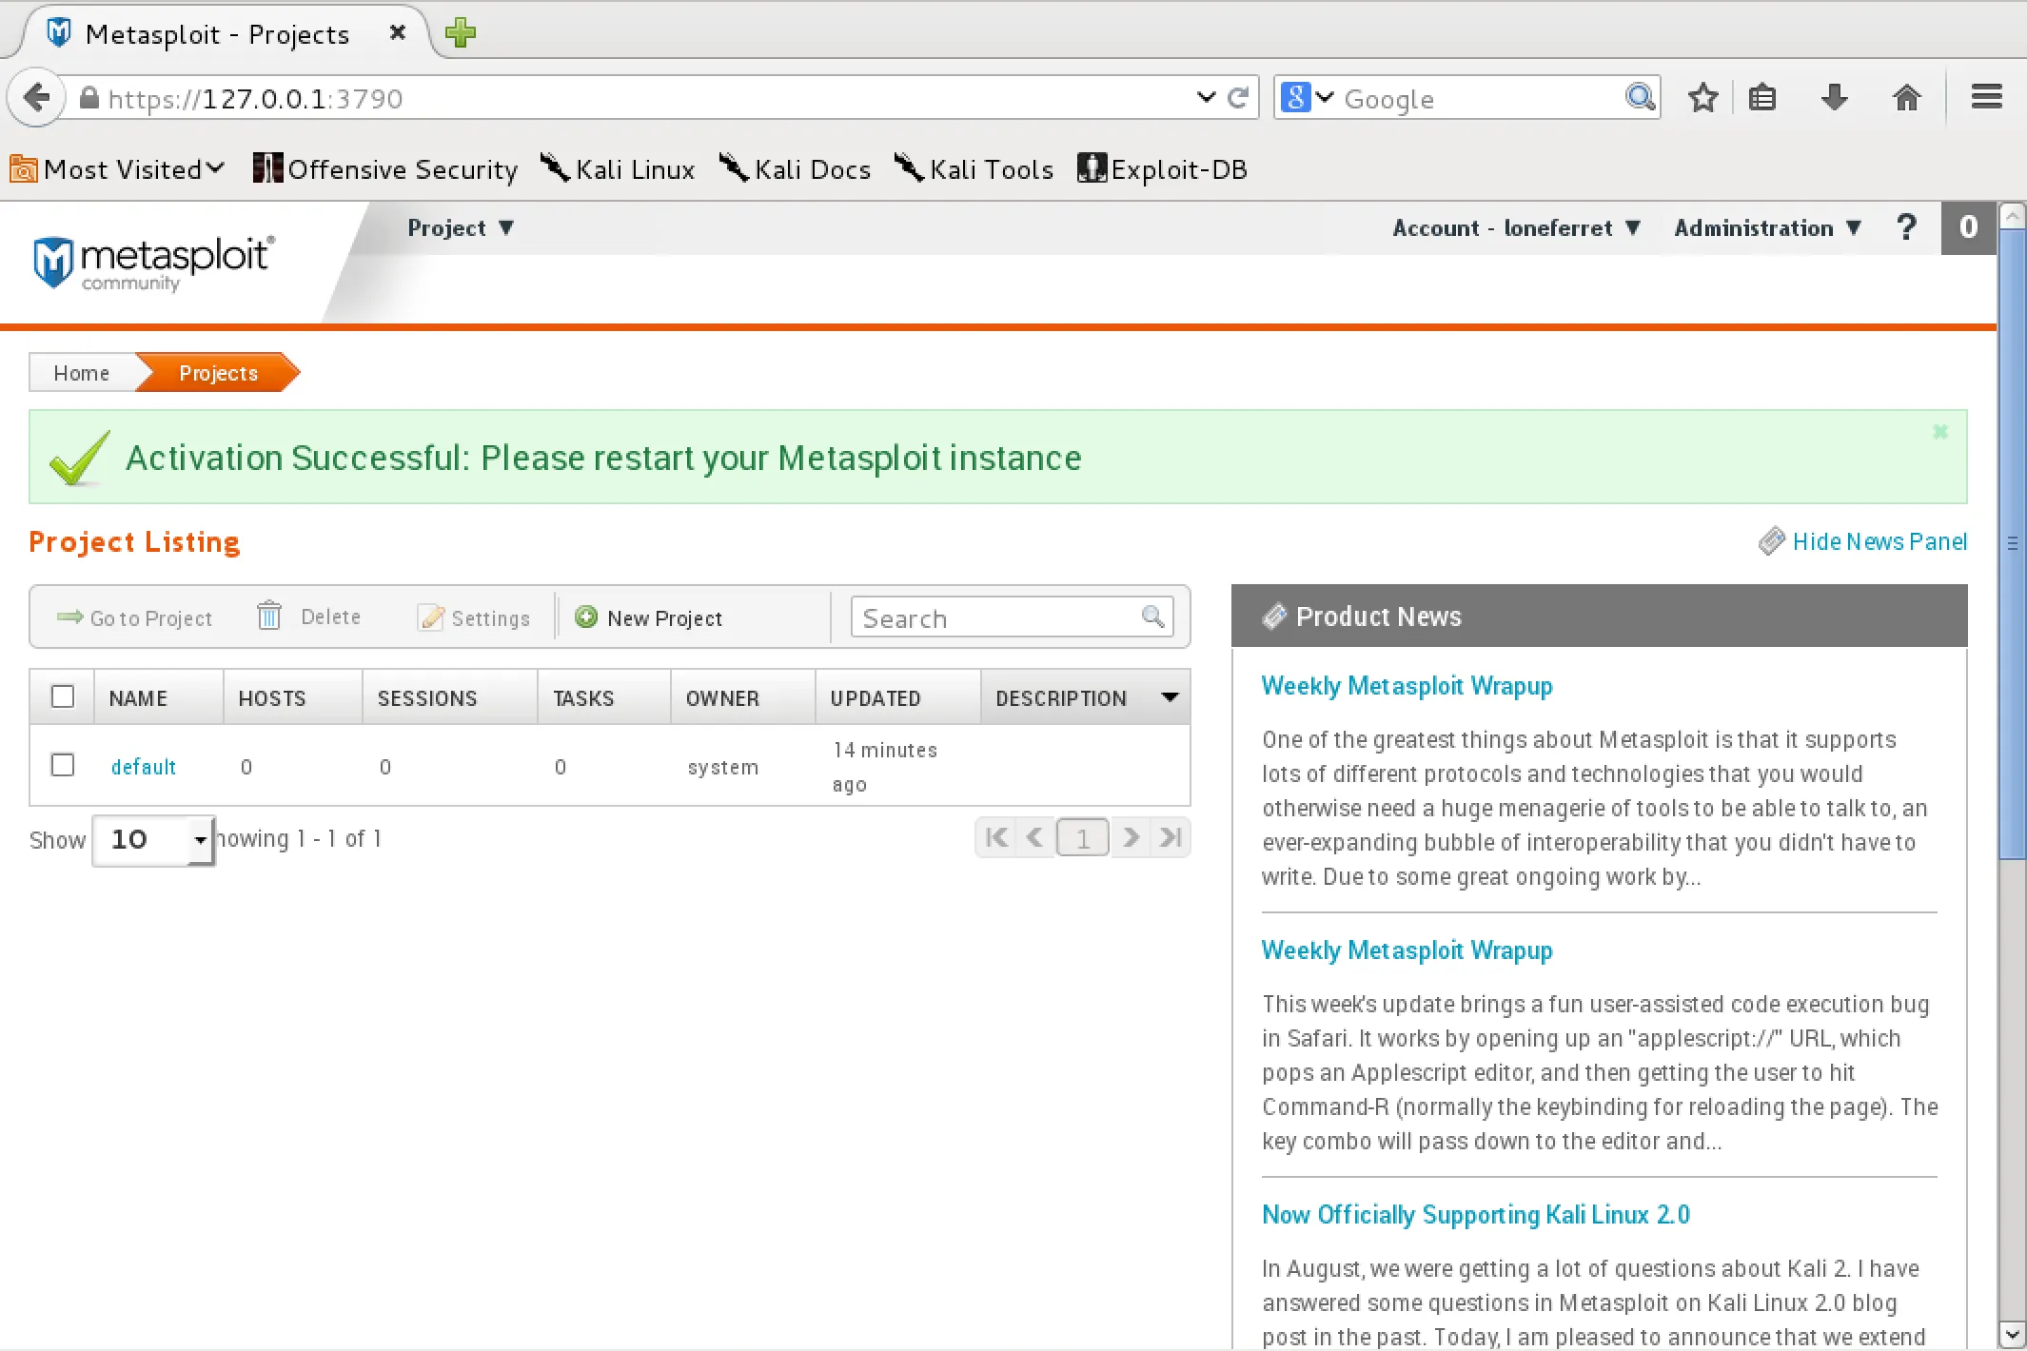The height and width of the screenshot is (1351, 2027).
Task: Open the default project link
Action: pos(144,767)
